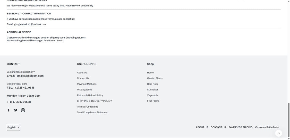Open the Instagram social icon

[x=23, y=110]
